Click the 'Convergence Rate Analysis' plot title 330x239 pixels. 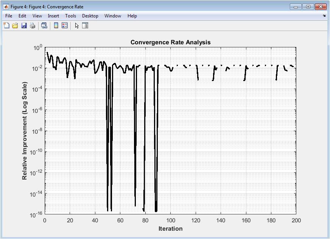[x=170, y=42]
